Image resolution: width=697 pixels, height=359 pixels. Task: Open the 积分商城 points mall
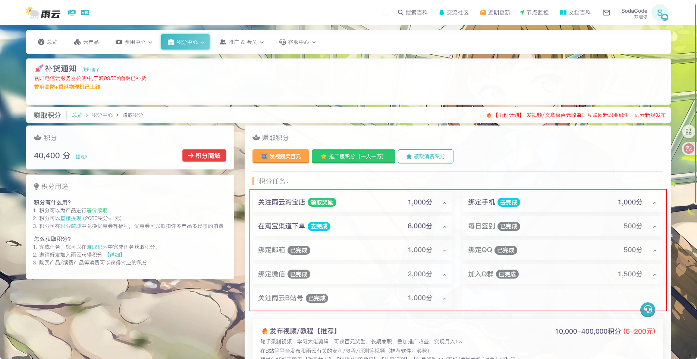click(x=204, y=156)
